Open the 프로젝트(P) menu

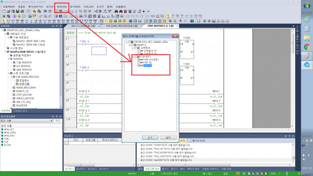point(9,7)
